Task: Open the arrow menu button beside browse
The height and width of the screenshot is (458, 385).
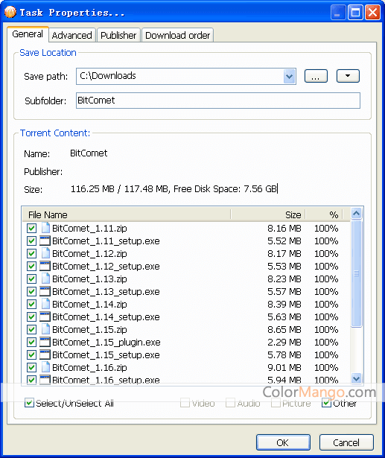Action: (x=348, y=76)
